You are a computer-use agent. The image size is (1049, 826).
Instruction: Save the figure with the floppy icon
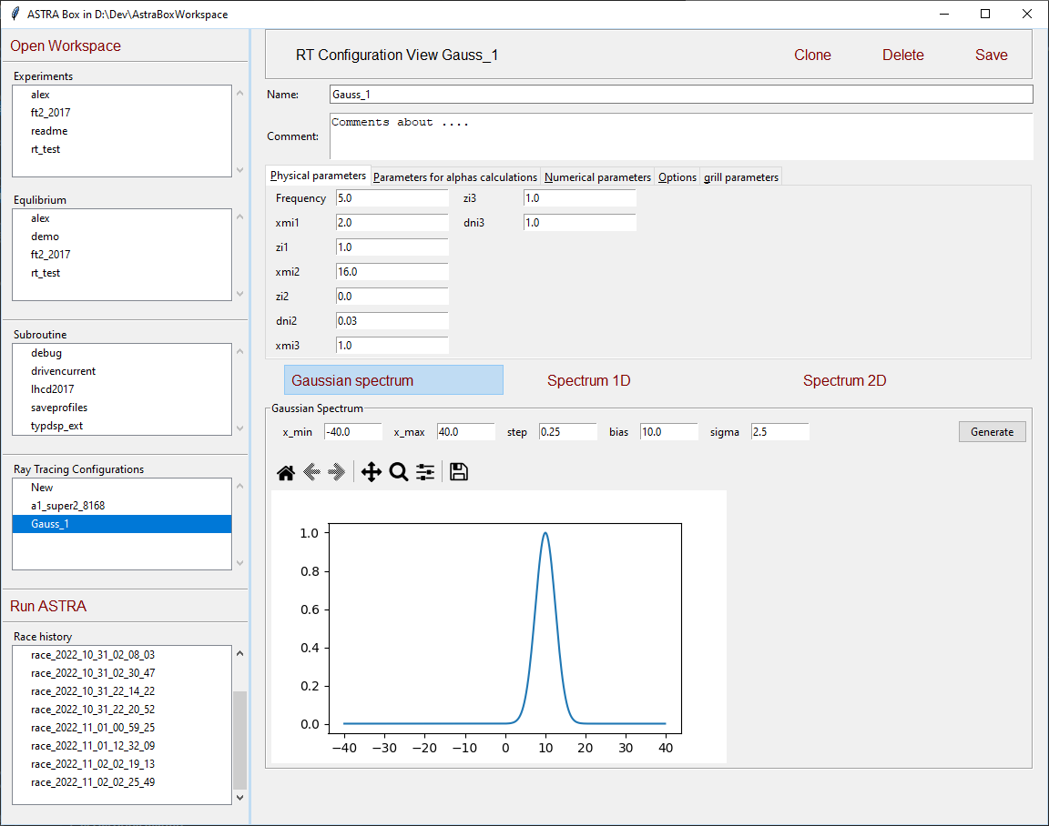[x=459, y=472]
